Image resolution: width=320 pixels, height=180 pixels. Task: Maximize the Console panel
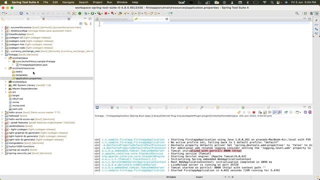(x=309, y=107)
